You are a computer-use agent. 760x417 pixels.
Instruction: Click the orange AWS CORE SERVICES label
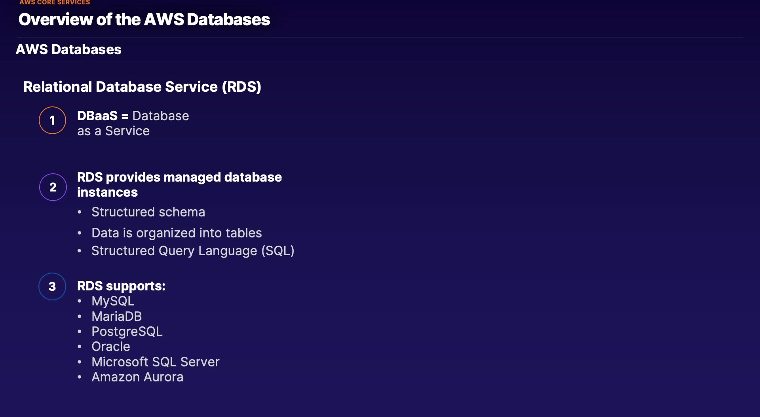(x=55, y=2)
